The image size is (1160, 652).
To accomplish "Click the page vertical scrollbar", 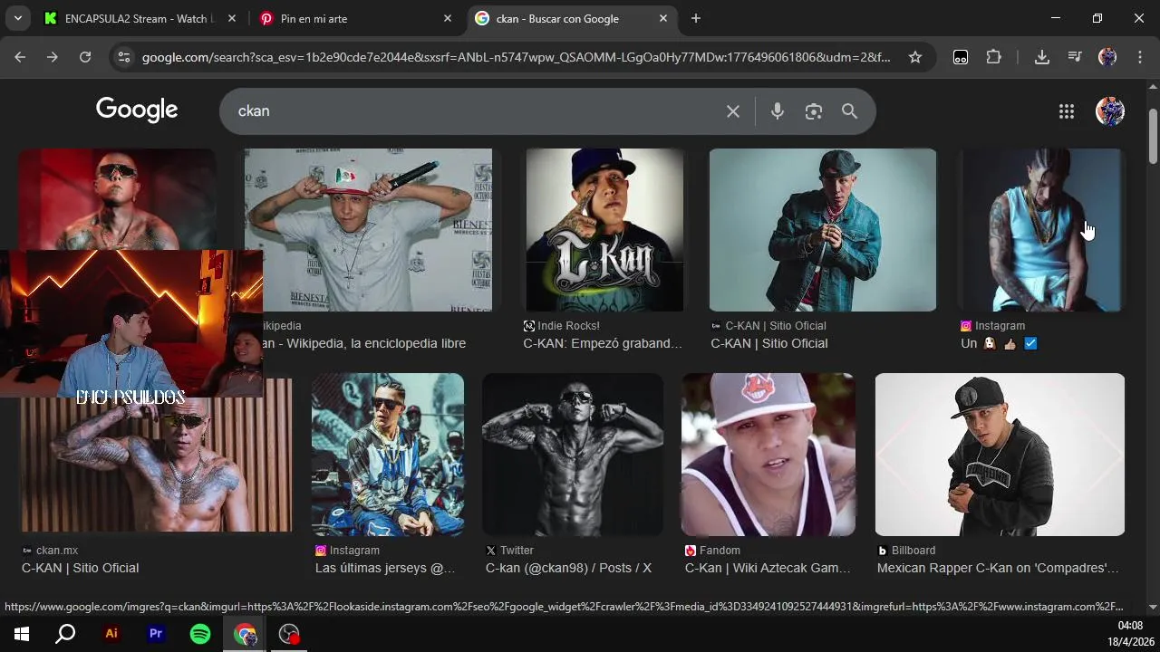I will pyautogui.click(x=1153, y=136).
